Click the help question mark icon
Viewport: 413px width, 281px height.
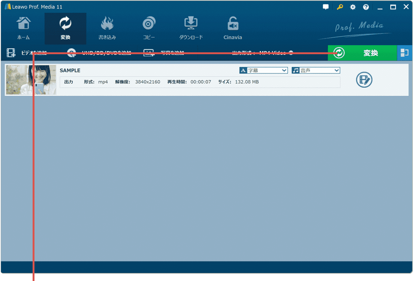pos(366,7)
